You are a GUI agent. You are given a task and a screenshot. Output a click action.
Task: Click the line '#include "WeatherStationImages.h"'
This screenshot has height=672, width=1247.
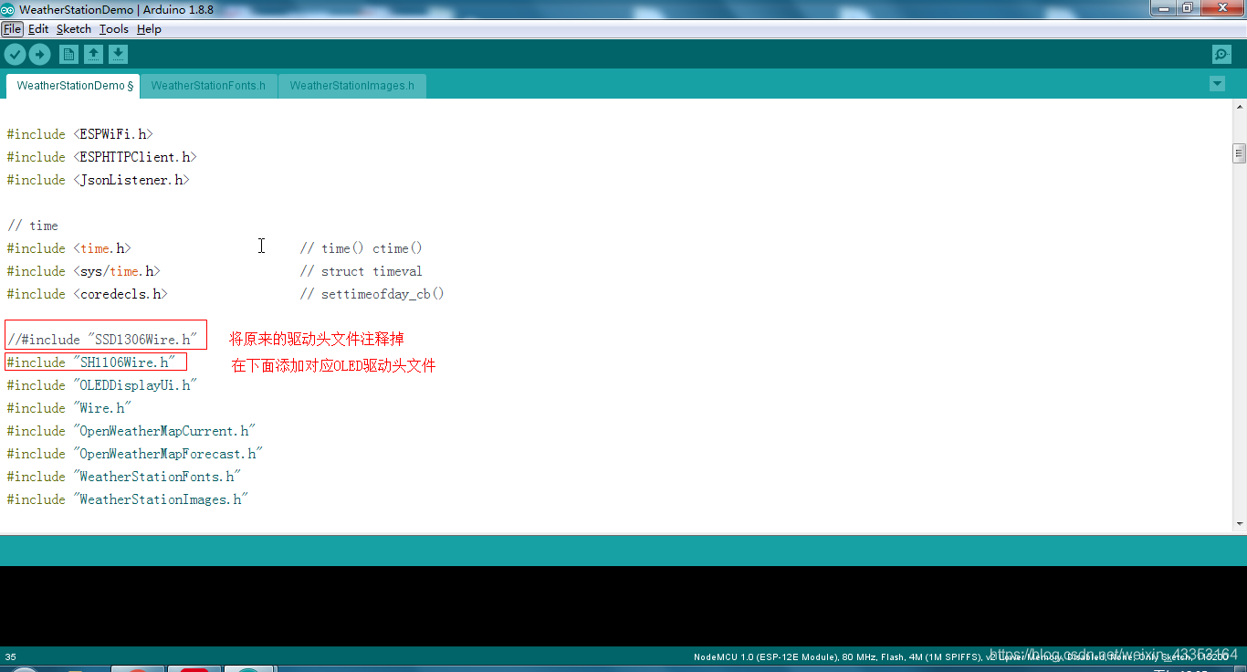(x=127, y=499)
